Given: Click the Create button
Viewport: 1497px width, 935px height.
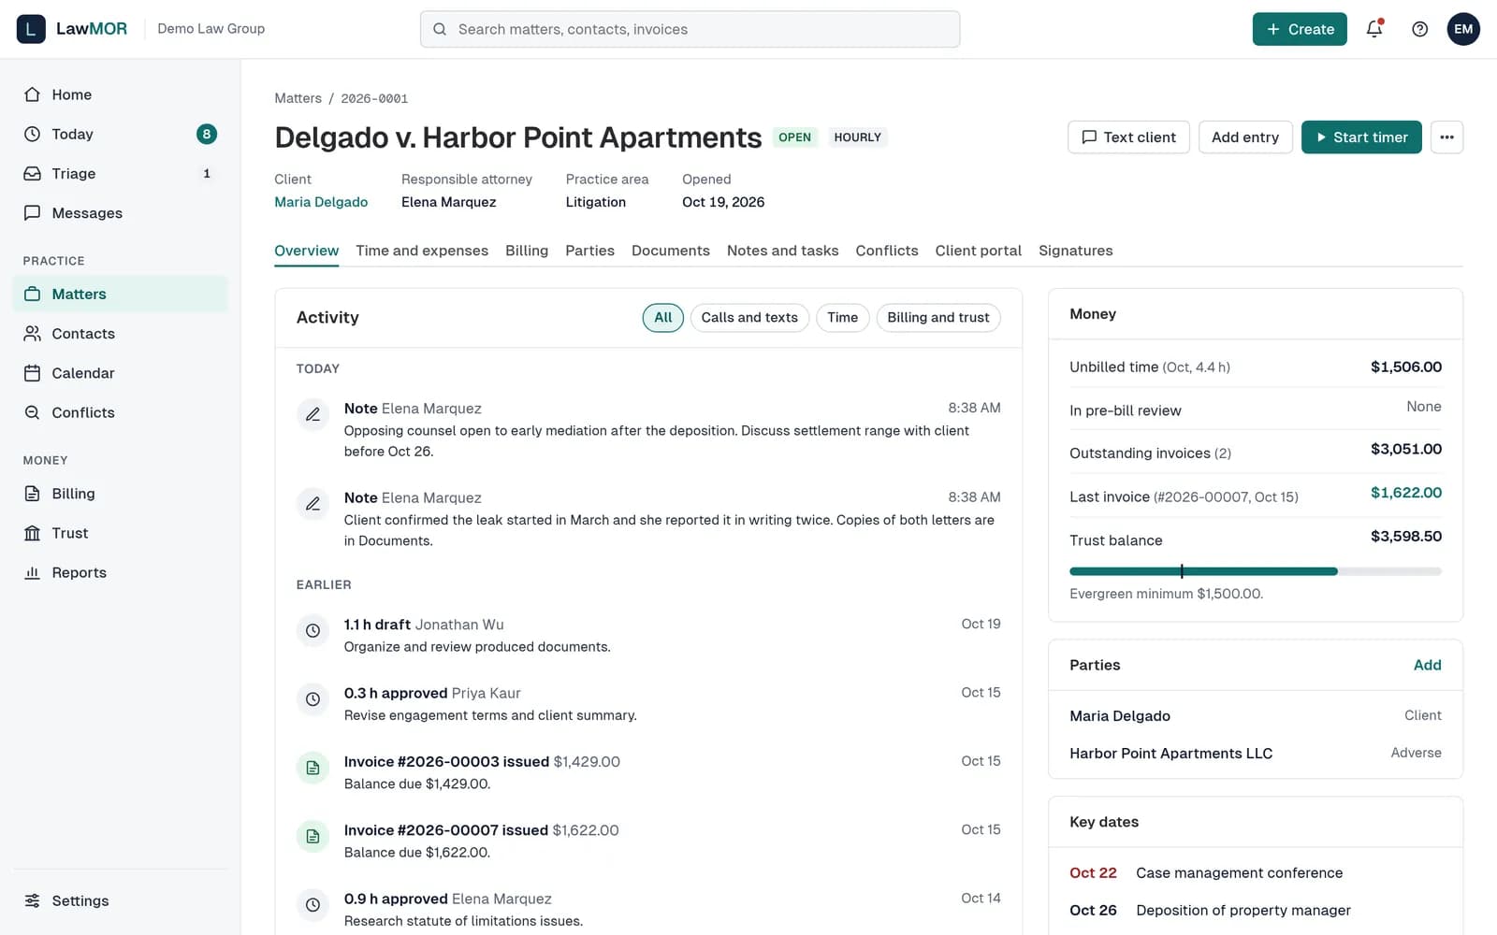Looking at the screenshot, I should tap(1300, 29).
